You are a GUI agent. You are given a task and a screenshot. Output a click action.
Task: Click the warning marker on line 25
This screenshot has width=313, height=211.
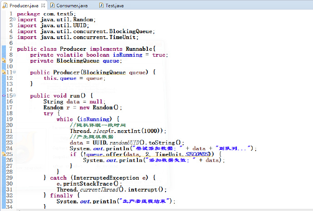pos(4,154)
